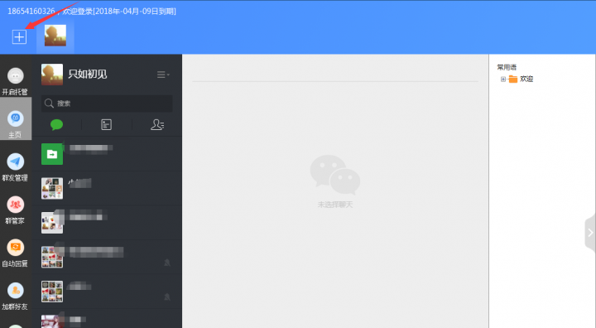596x328 pixels.
Task: Switch to the contacts tab icon
Action: tap(157, 124)
